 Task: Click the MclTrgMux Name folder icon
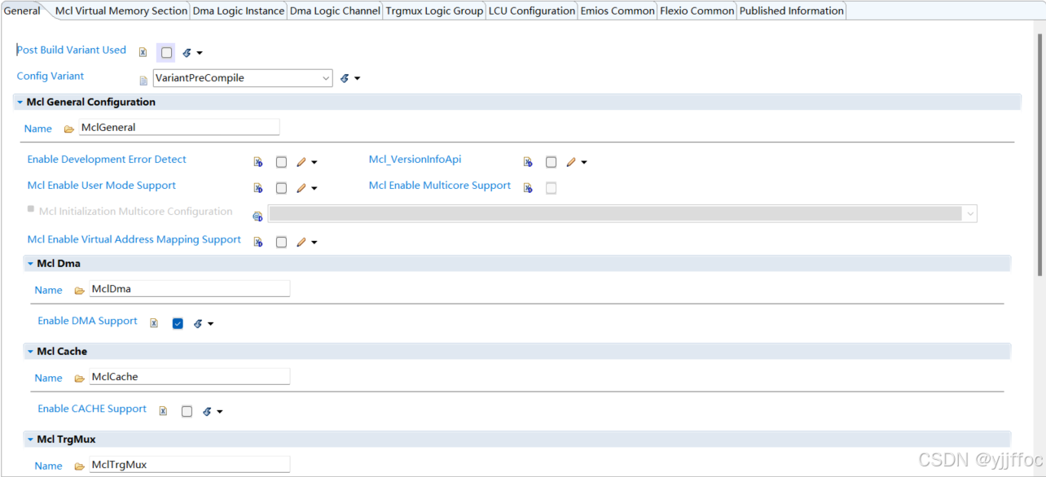80,466
